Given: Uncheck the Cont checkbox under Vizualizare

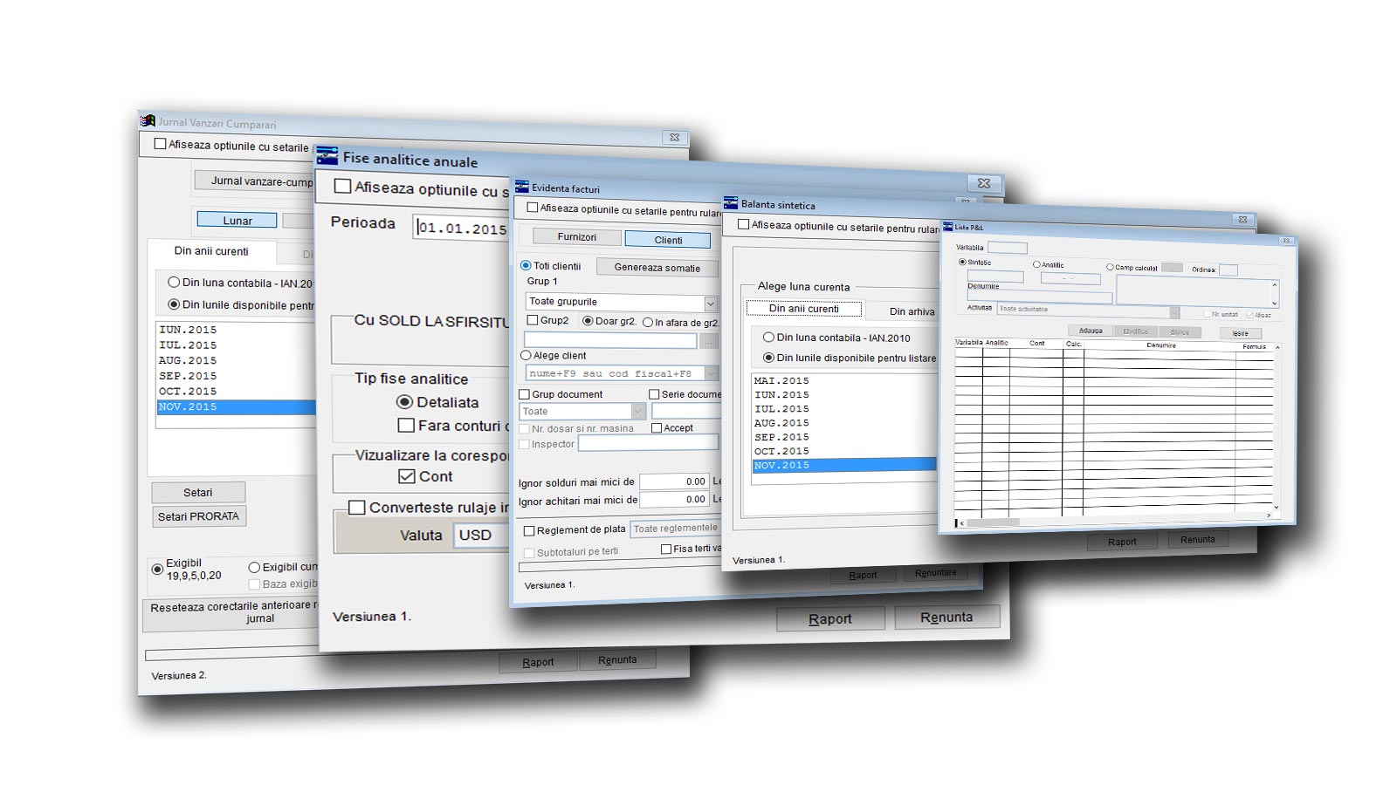Looking at the screenshot, I should (406, 476).
